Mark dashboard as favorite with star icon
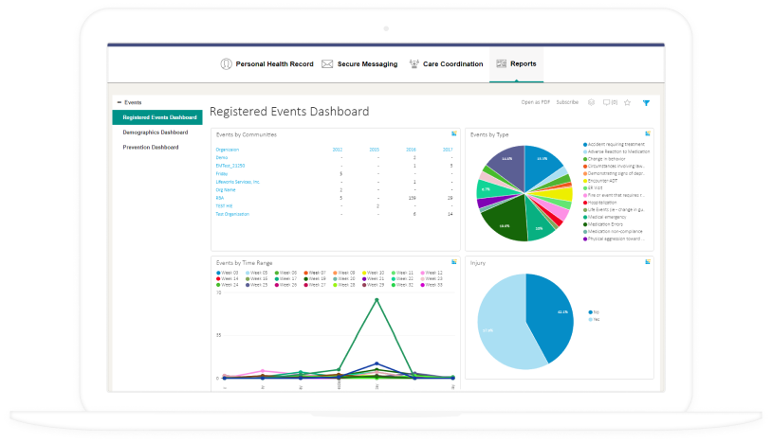 pos(627,102)
